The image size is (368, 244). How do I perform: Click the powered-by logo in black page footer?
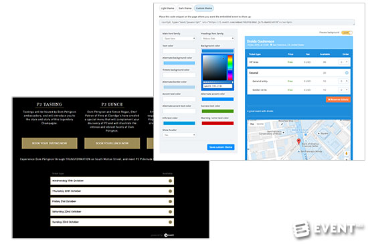(x=169, y=235)
